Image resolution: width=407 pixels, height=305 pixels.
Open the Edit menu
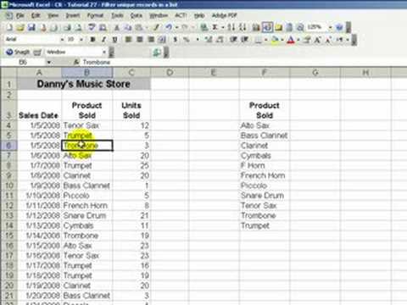pos(36,15)
